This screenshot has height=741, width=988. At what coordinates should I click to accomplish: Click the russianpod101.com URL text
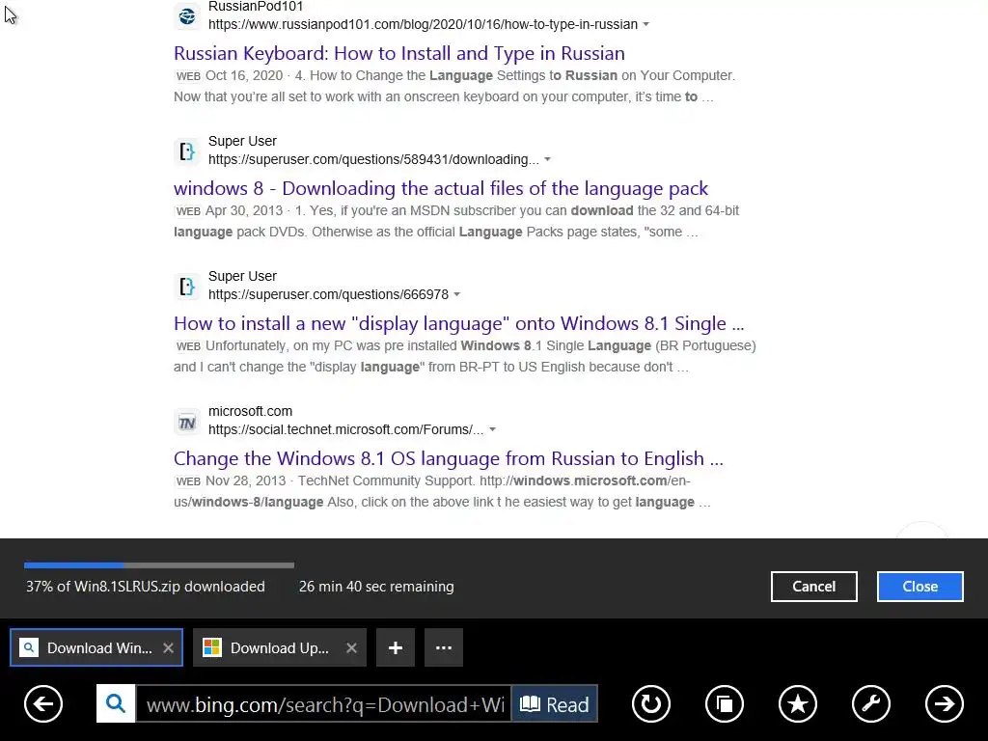pyautogui.click(x=423, y=24)
